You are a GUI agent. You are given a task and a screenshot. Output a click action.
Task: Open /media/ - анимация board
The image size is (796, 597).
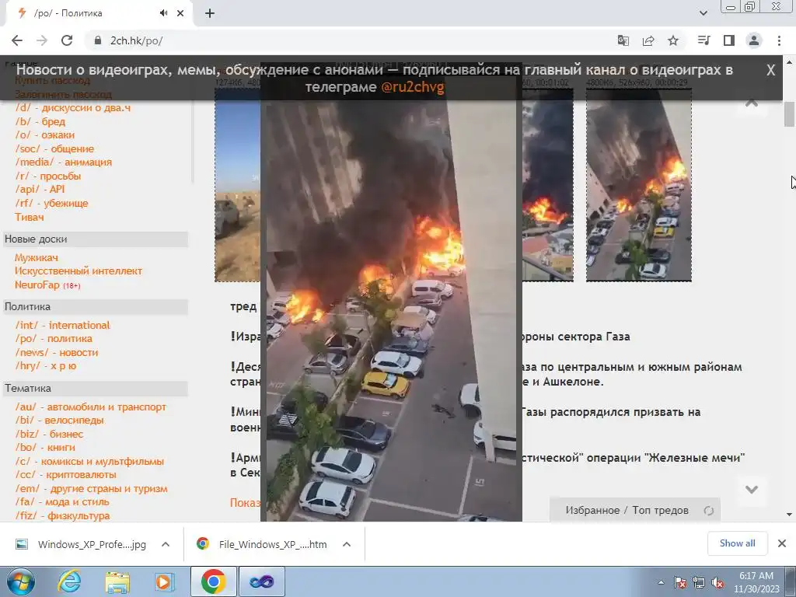click(64, 162)
